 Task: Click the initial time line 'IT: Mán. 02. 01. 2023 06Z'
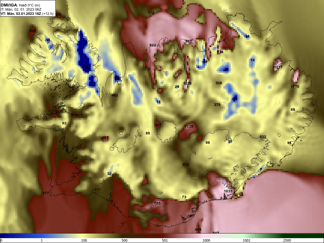tap(21, 9)
